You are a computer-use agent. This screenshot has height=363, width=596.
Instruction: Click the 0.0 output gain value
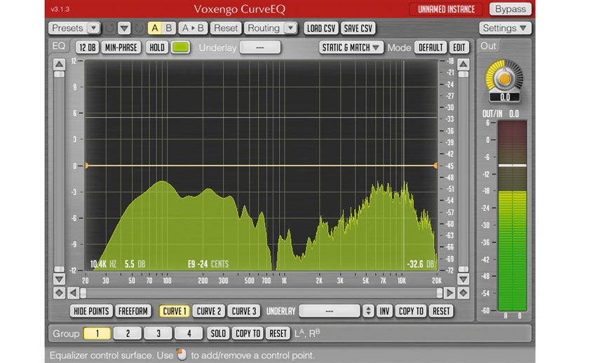[x=505, y=97]
